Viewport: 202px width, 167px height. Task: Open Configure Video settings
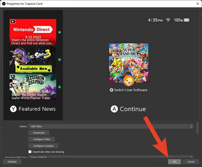42,139
